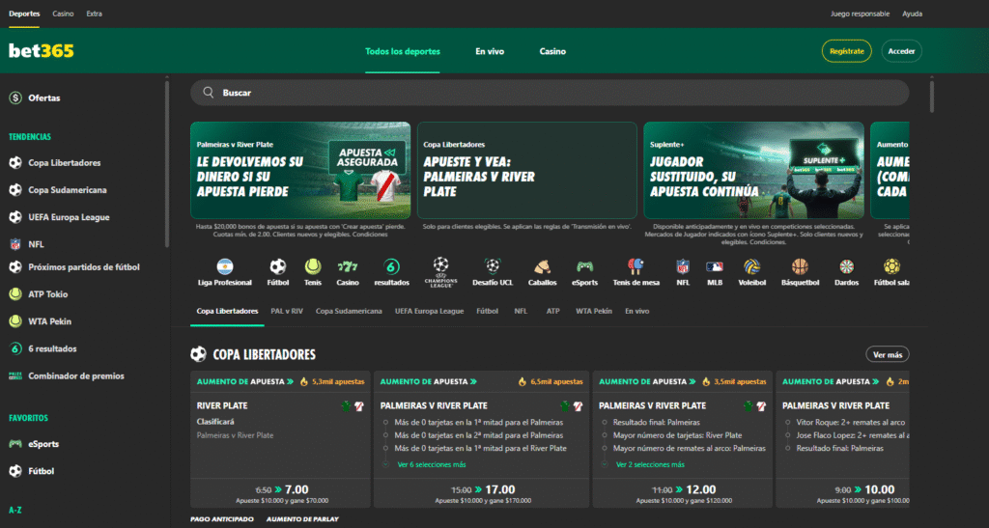Viewport: 989px width, 528px height.
Task: Select Todos los deportes in header
Action: tap(403, 51)
